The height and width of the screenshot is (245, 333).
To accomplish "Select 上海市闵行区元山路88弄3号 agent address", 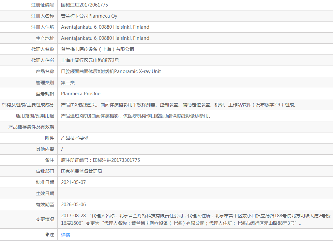I will coord(90,60).
